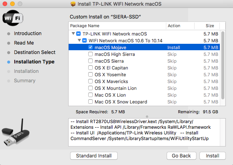The width and height of the screenshot is (233, 165).
Task: Click the Installation step in sidebar
Action: tap(26, 71)
